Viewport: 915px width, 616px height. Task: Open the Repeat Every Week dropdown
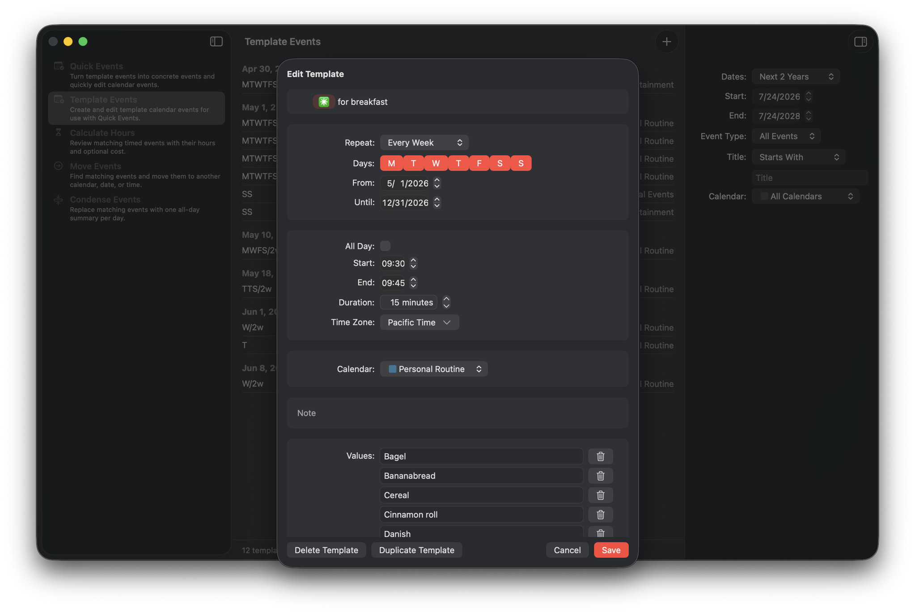click(424, 143)
